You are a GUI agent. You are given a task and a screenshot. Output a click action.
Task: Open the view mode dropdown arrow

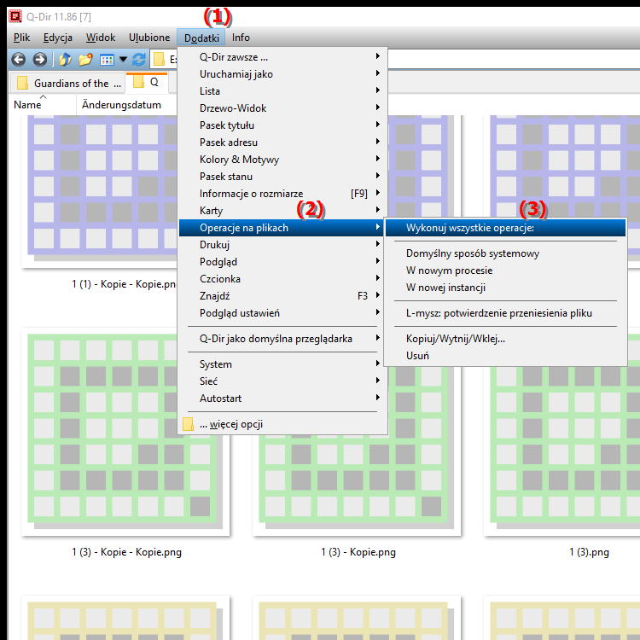coord(123,60)
